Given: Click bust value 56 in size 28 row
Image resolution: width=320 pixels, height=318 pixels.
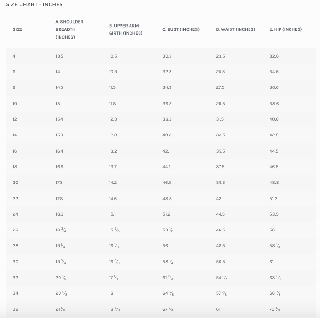Looking at the screenshot, I should click(165, 246).
